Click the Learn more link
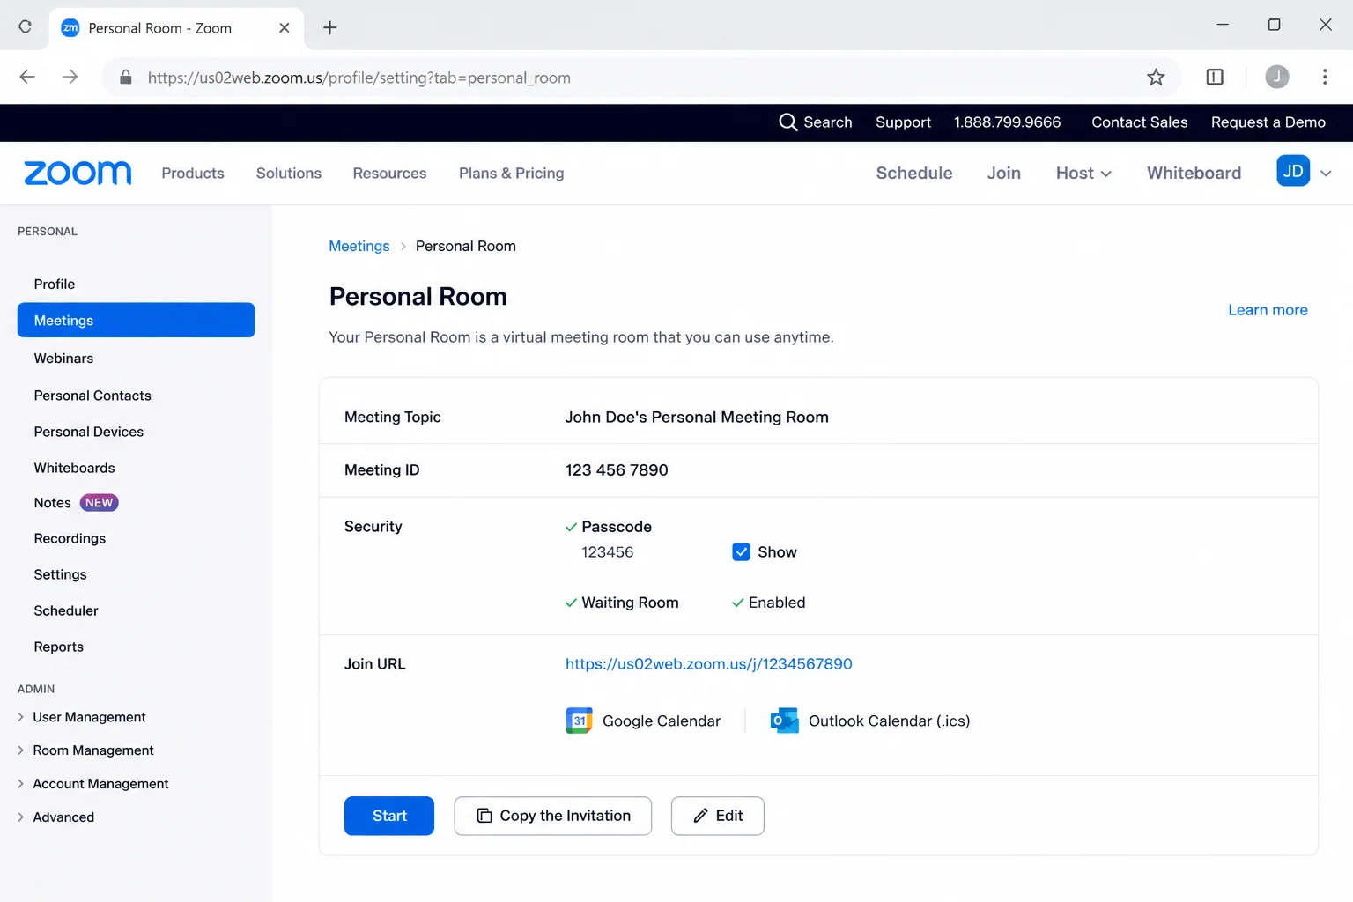This screenshot has width=1353, height=902. coord(1268,310)
